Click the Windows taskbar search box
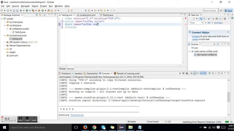The height and width of the screenshot is (131, 234). pos(39,127)
